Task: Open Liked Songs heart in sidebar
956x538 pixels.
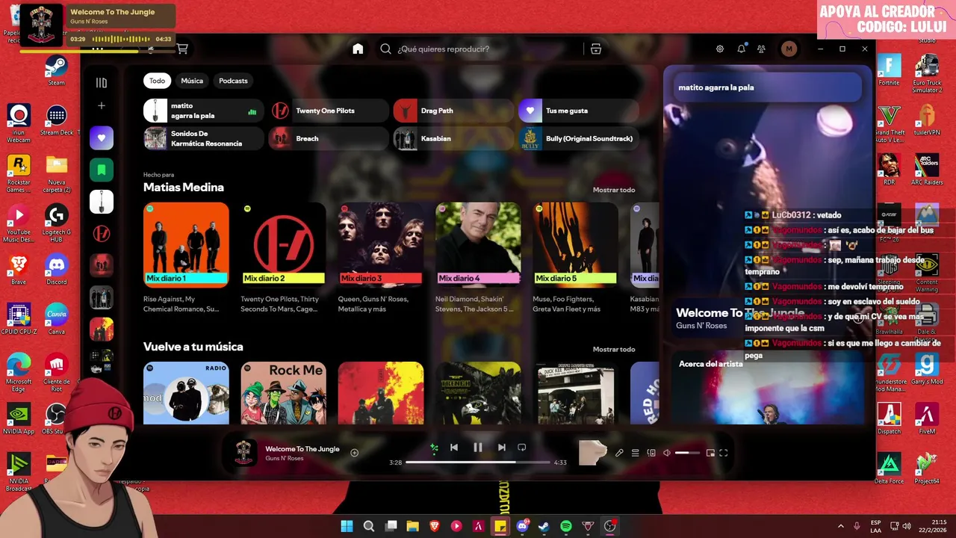Action: pos(102,137)
